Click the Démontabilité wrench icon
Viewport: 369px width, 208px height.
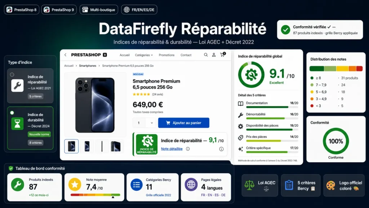(x=240, y=115)
